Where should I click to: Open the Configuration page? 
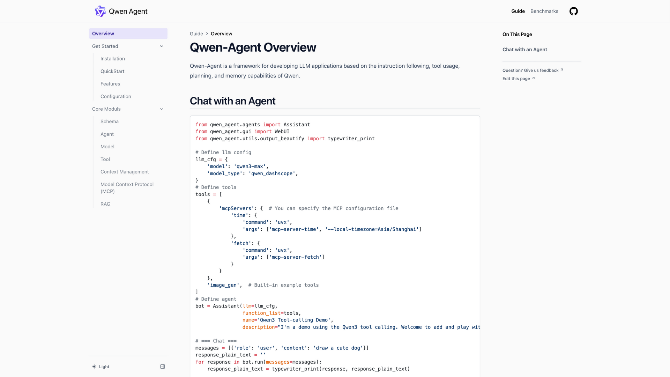(116, 96)
